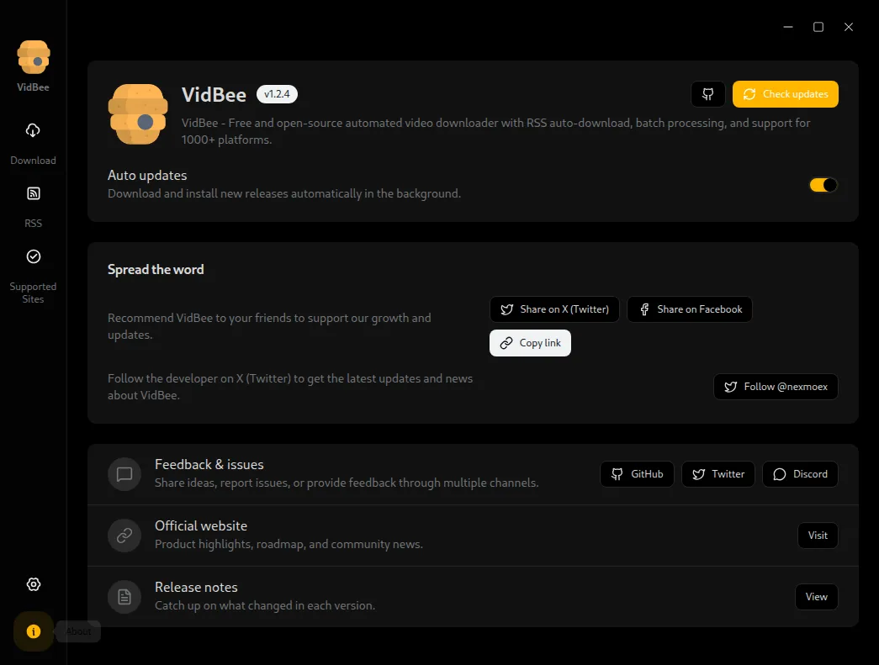The height and width of the screenshot is (665, 879).
Task: Open the Download section in sidebar
Action: click(x=33, y=144)
